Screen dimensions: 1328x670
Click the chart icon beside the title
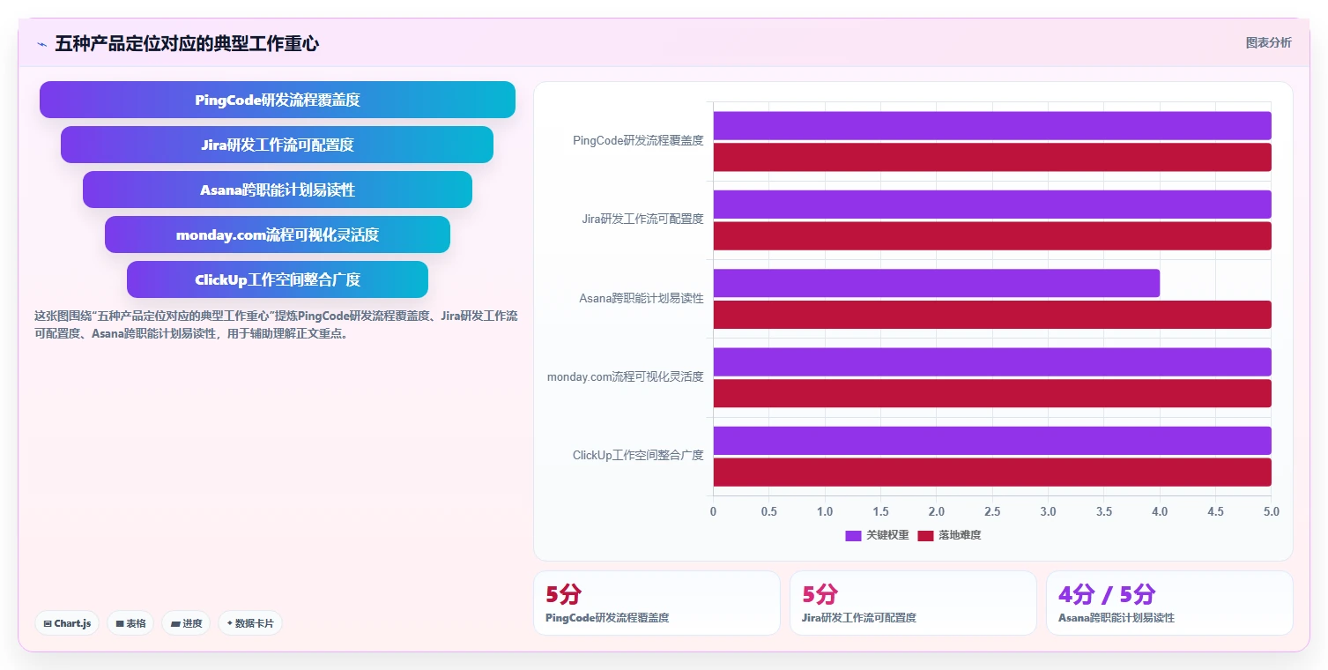pos(41,43)
